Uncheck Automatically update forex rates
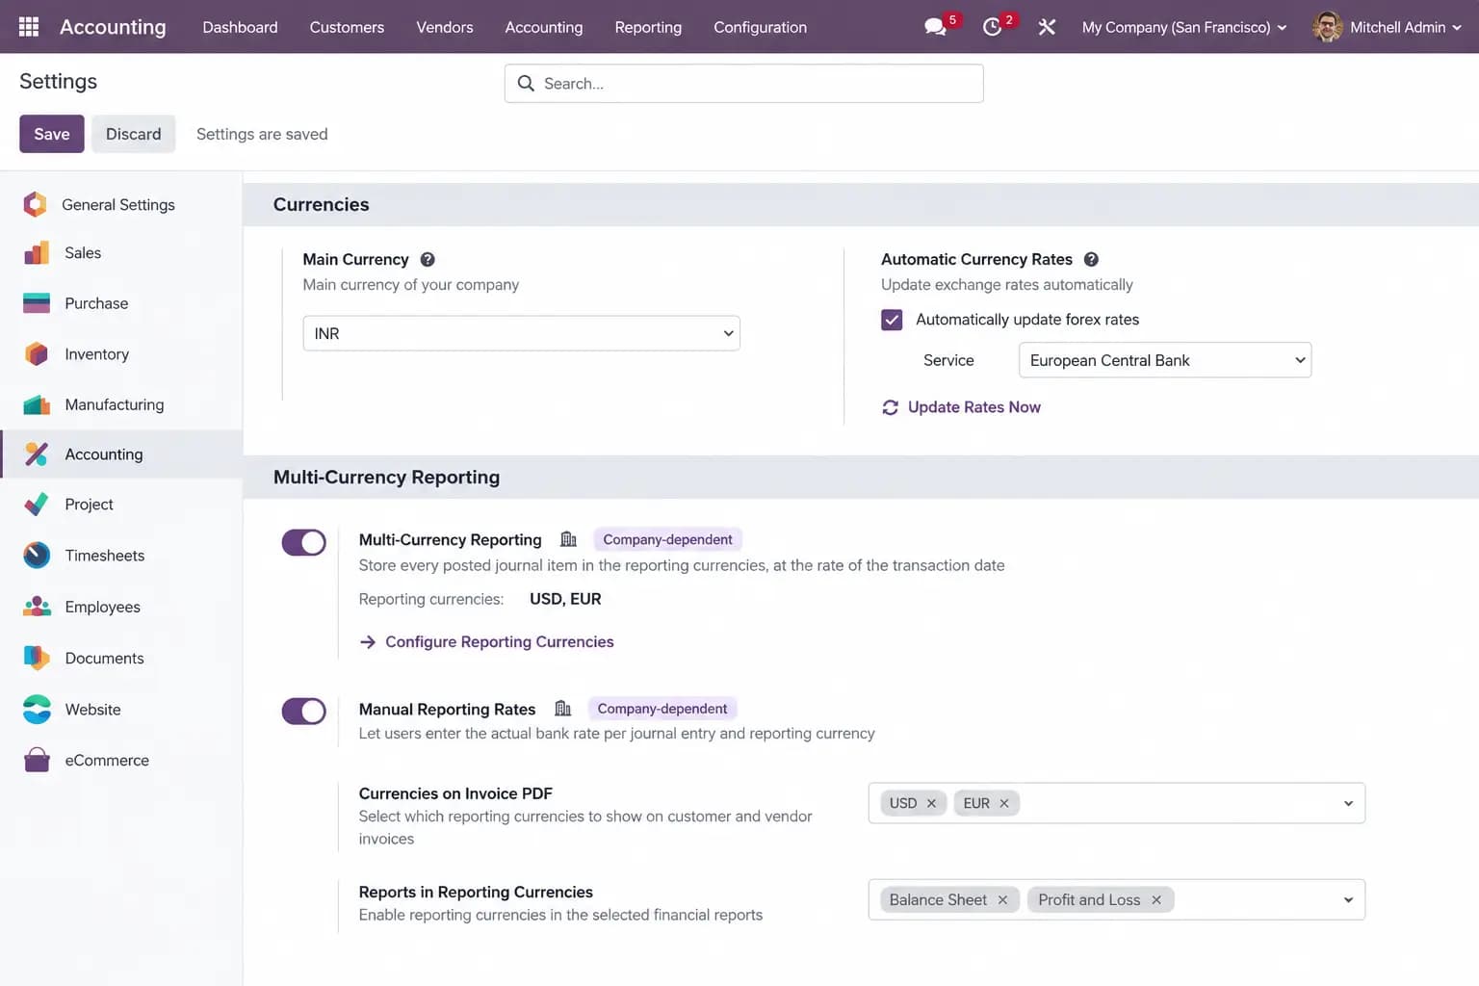 892,320
